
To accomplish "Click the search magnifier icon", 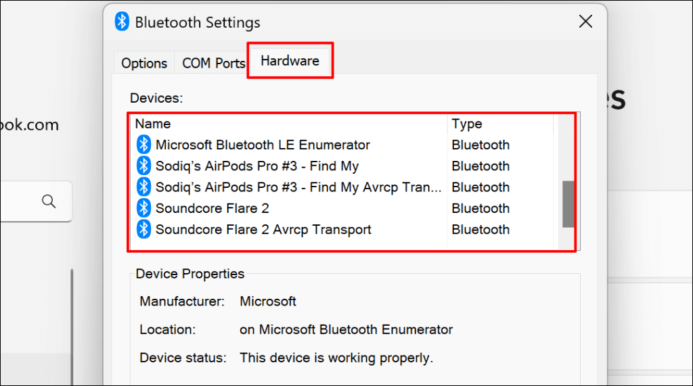I will (x=48, y=201).
